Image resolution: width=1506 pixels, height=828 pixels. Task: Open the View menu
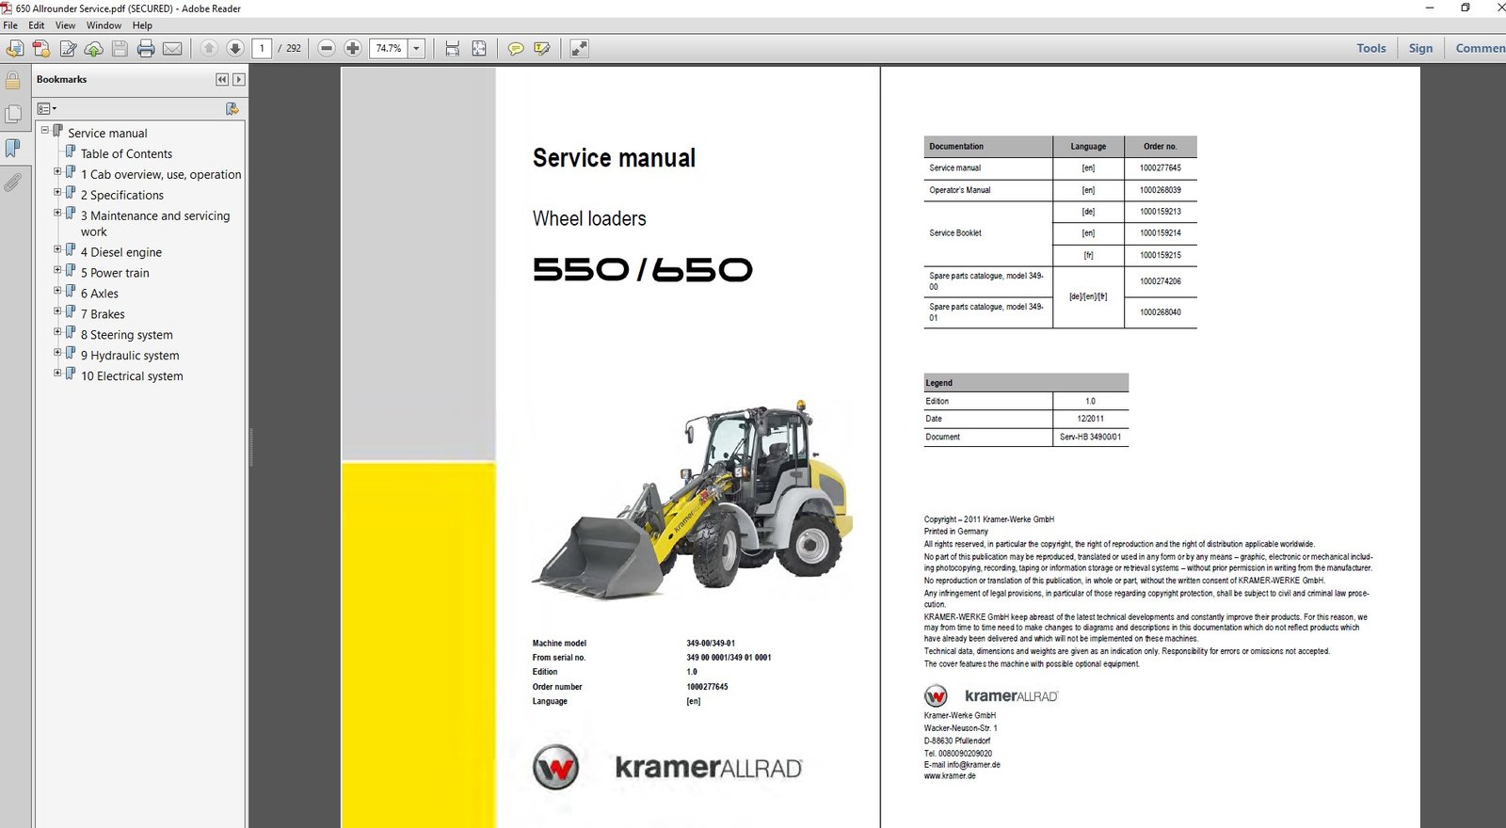pyautogui.click(x=65, y=25)
